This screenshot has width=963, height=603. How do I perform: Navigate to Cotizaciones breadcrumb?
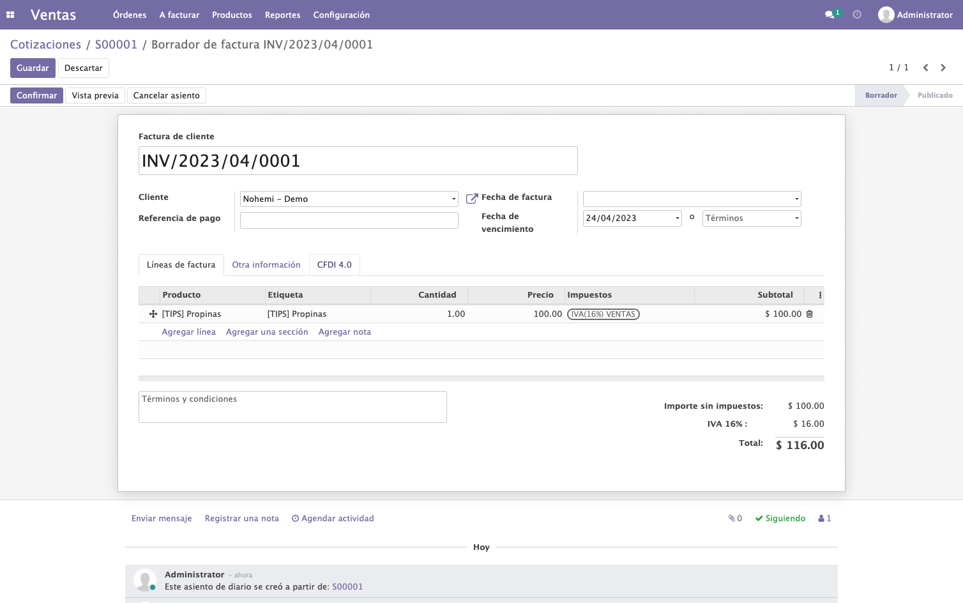[x=46, y=45]
